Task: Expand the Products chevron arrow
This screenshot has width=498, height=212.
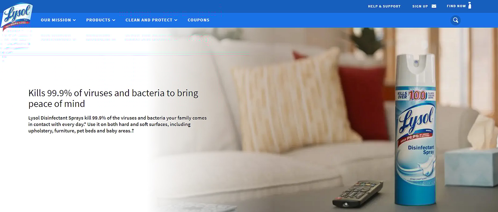Action: tap(114, 20)
